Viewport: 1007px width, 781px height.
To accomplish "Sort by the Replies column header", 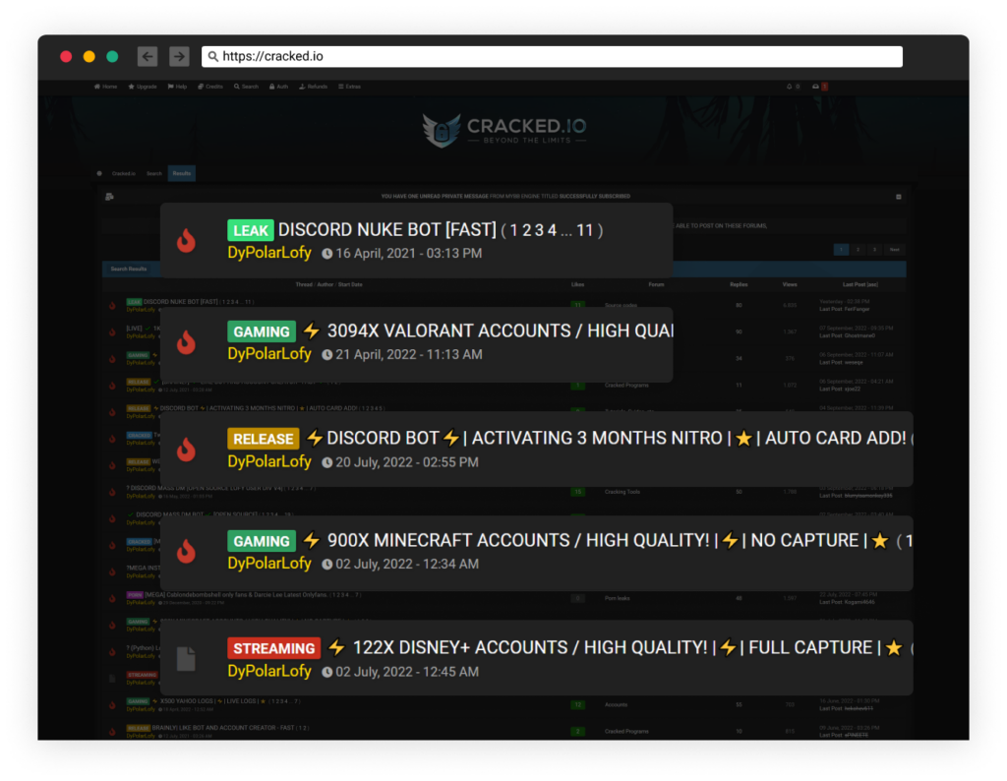I will (x=739, y=284).
